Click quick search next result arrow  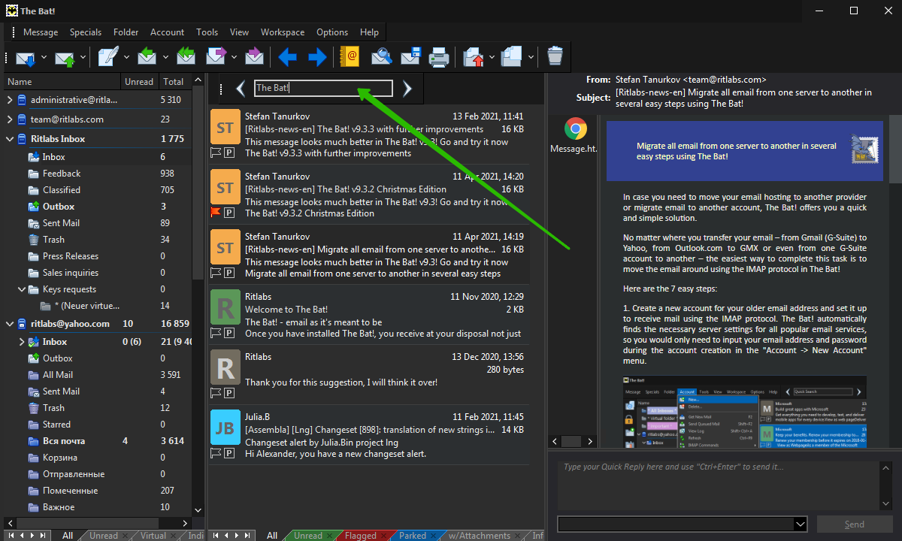point(407,89)
